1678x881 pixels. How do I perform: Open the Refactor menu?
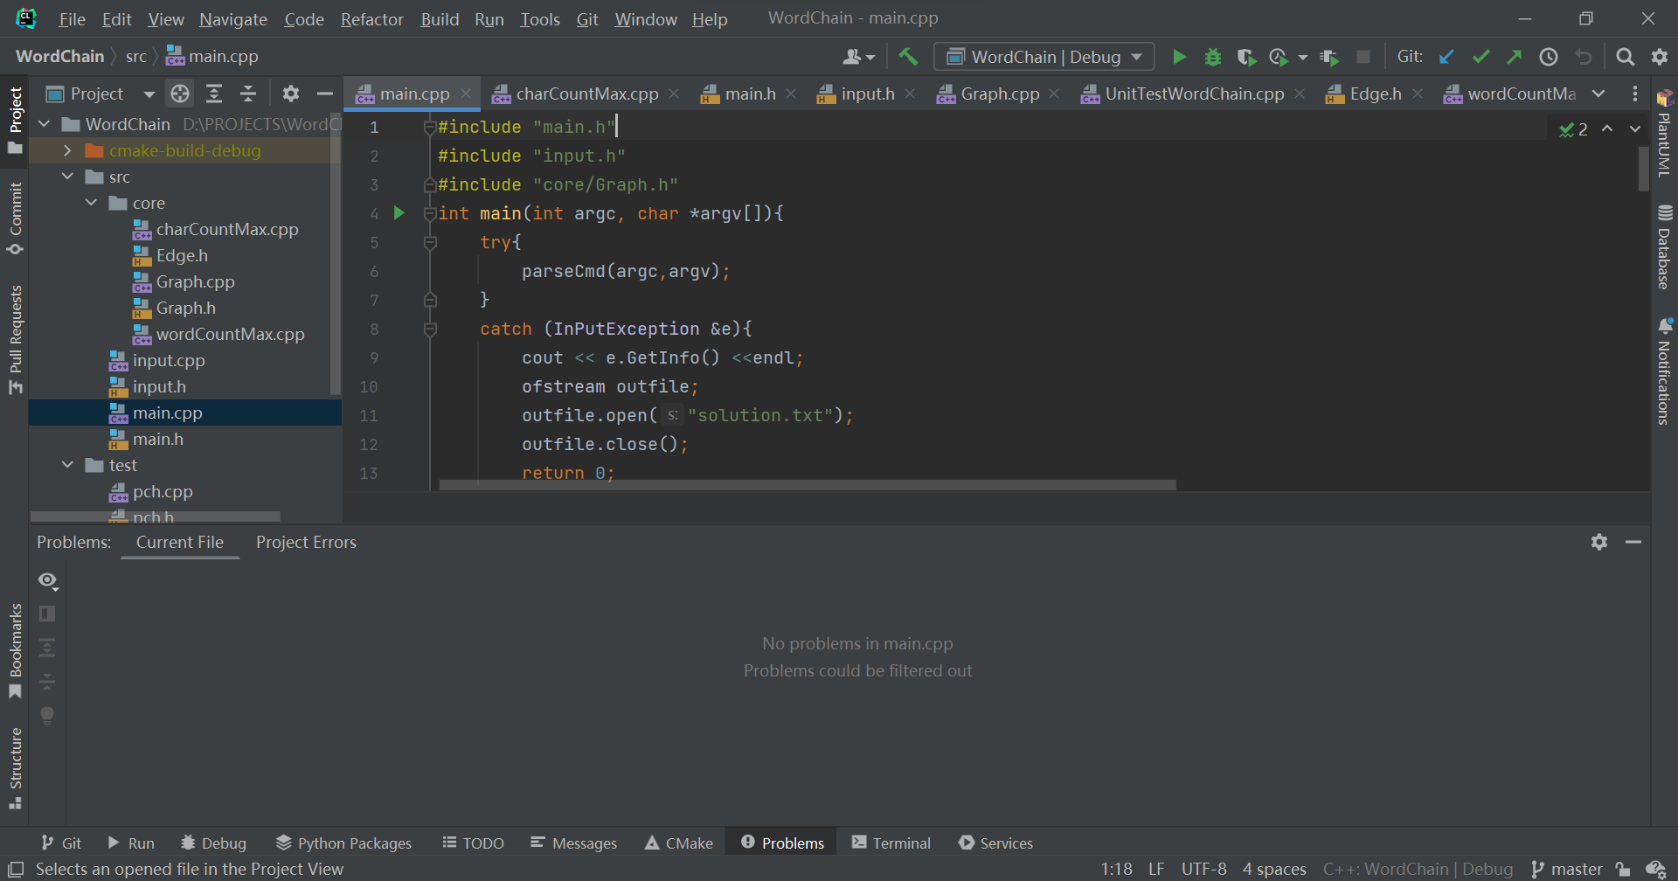click(x=372, y=19)
